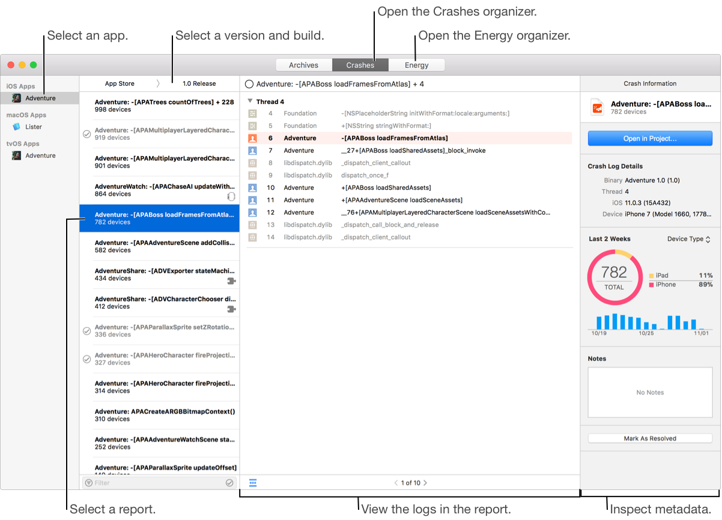Select APACreateARGBBitmapContext crash report

click(x=160, y=415)
